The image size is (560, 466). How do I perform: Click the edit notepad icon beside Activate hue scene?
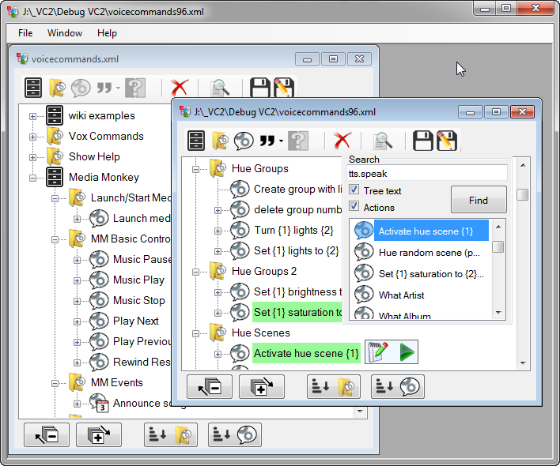(378, 352)
